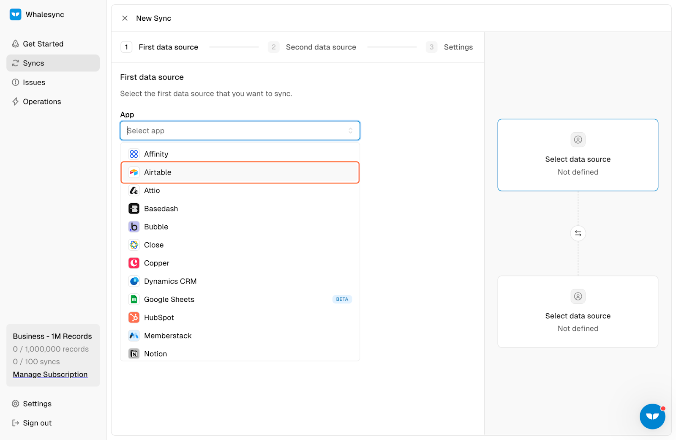
Task: Choose Memberstack from the app list
Action: click(x=240, y=336)
